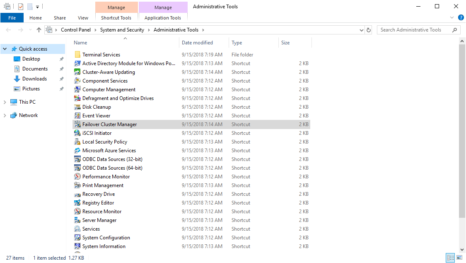466x263 pixels.
Task: Click Defragment and Optimize Drives icon
Action: click(x=77, y=98)
